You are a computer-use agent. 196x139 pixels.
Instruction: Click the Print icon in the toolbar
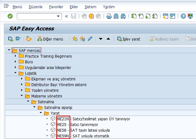pos(109,16)
